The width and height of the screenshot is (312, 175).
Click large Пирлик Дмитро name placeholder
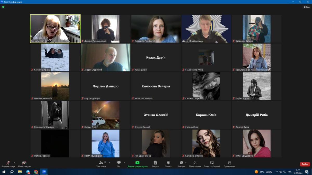tap(106, 86)
